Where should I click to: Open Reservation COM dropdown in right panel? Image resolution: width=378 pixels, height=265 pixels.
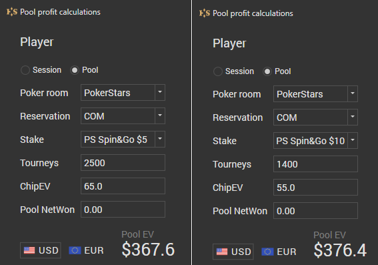point(315,117)
